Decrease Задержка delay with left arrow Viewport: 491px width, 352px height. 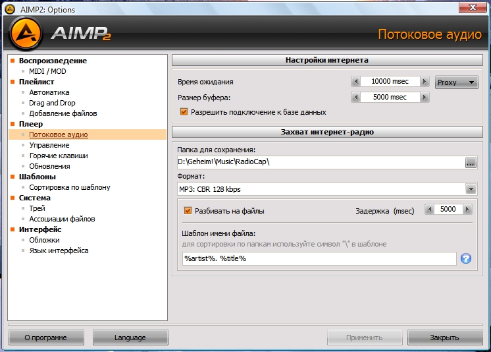429,209
